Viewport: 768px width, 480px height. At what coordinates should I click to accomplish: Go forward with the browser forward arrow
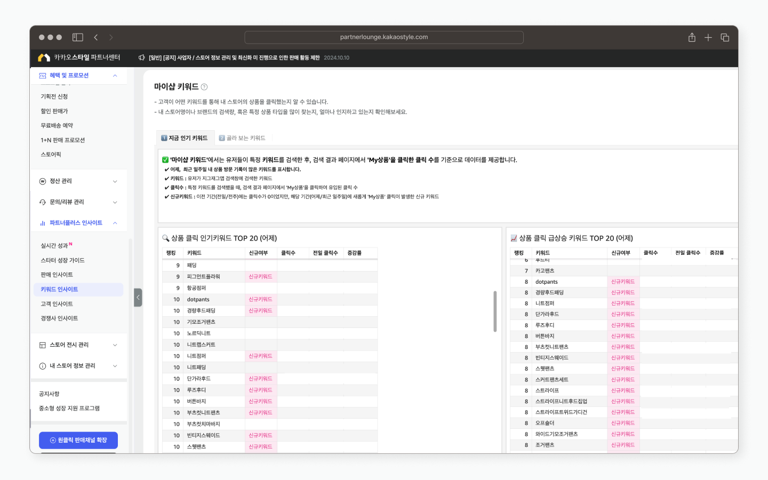coord(111,37)
